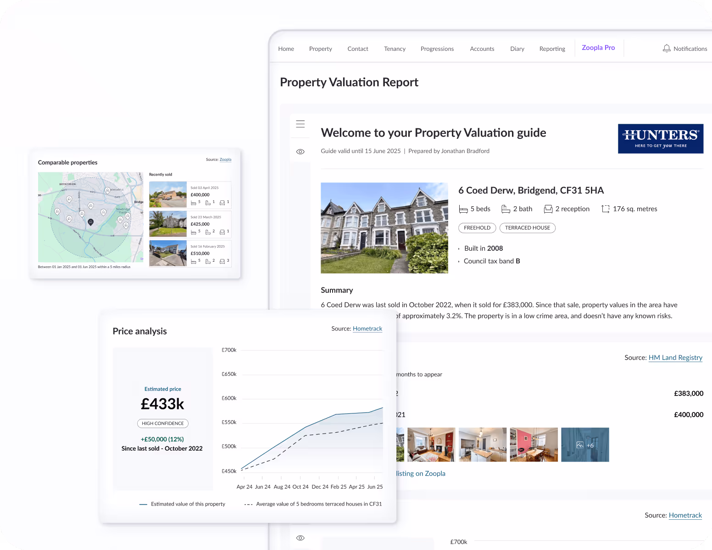Open the Reporting menu item
The width and height of the screenshot is (712, 550).
coord(552,49)
